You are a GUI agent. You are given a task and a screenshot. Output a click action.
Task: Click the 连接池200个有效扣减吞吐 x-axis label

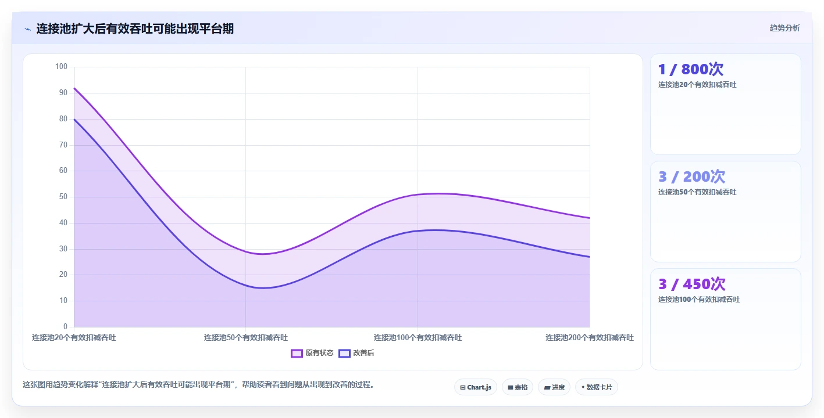pos(590,337)
